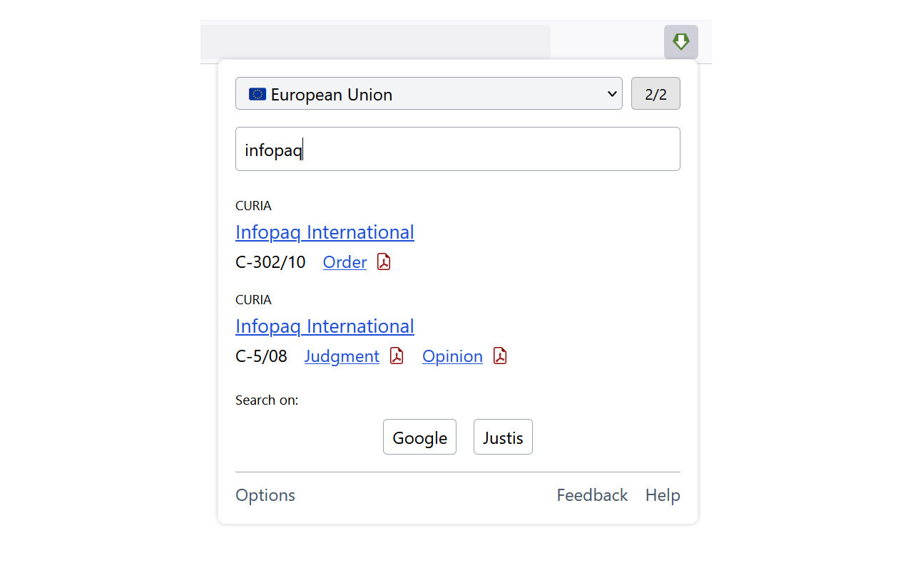Open the PDF icon next to Order
Screen dimensions: 913x570
(384, 262)
